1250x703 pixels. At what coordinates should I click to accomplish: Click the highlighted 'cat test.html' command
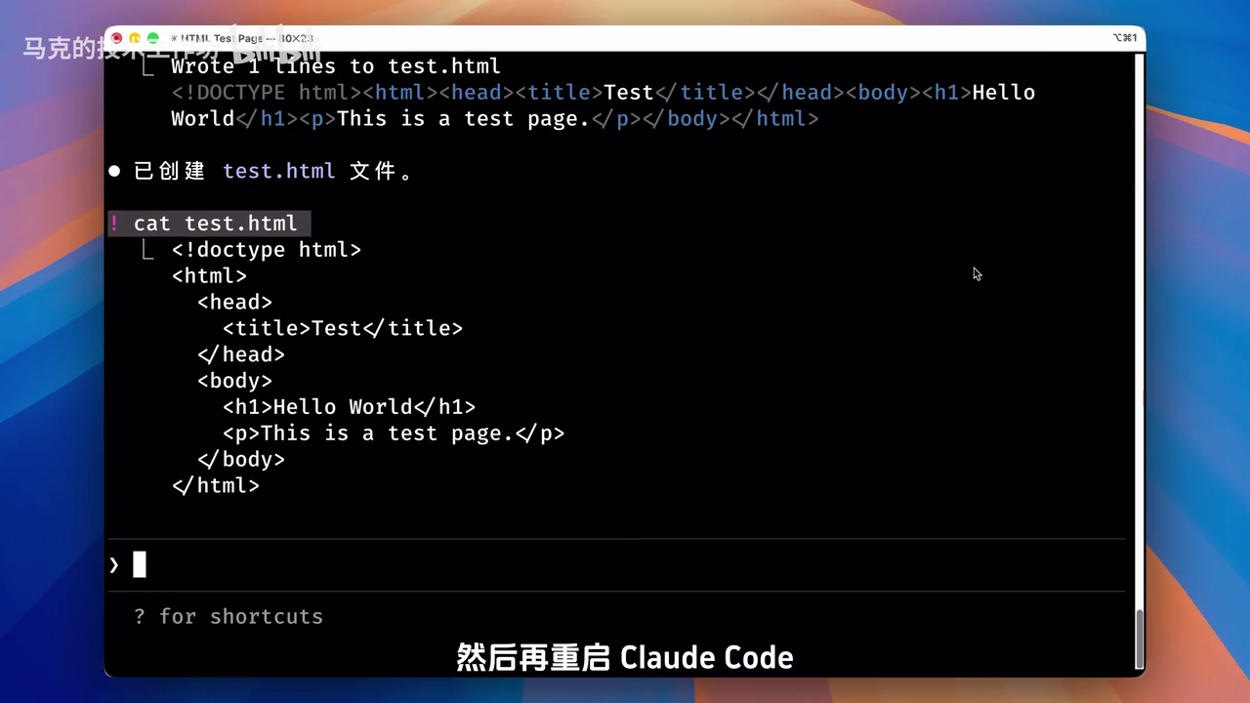tap(215, 224)
